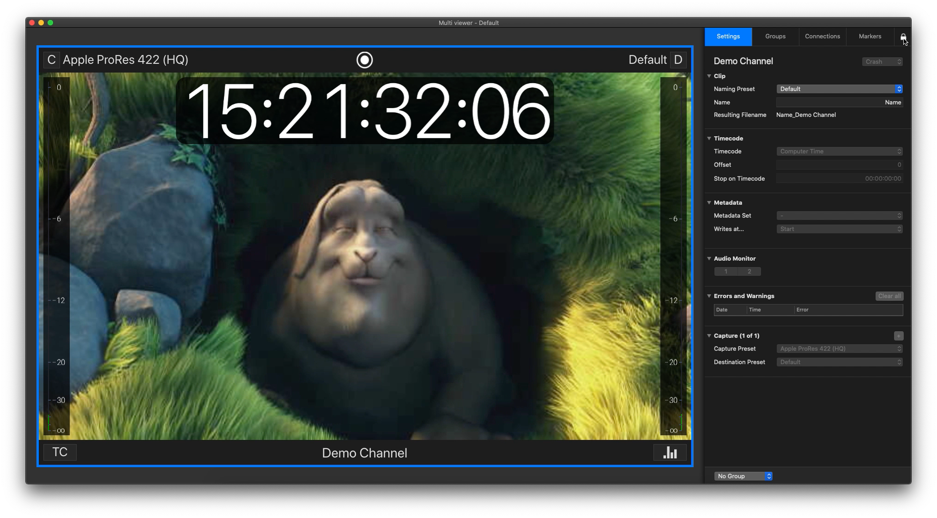Add a capture with the plus button

pos(898,336)
